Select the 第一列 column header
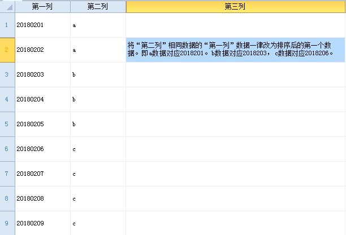The image size is (346, 235). tap(42, 7)
